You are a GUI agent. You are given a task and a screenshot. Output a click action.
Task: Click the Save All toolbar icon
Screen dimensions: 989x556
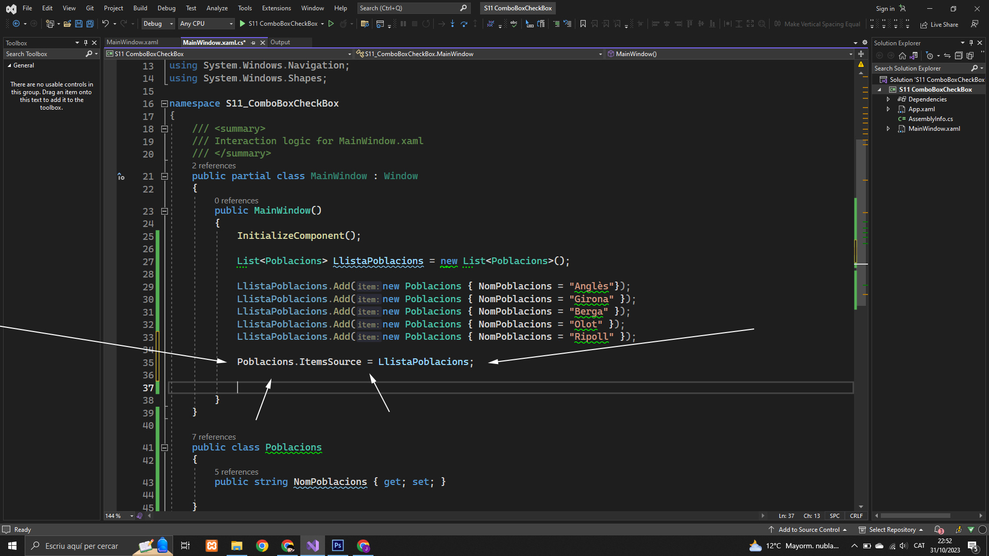[x=90, y=24]
